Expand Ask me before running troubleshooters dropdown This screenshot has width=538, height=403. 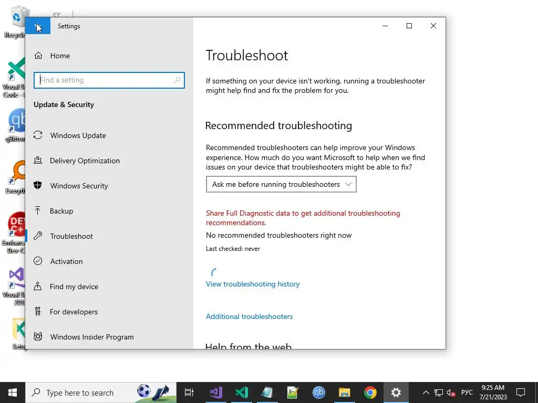(281, 184)
